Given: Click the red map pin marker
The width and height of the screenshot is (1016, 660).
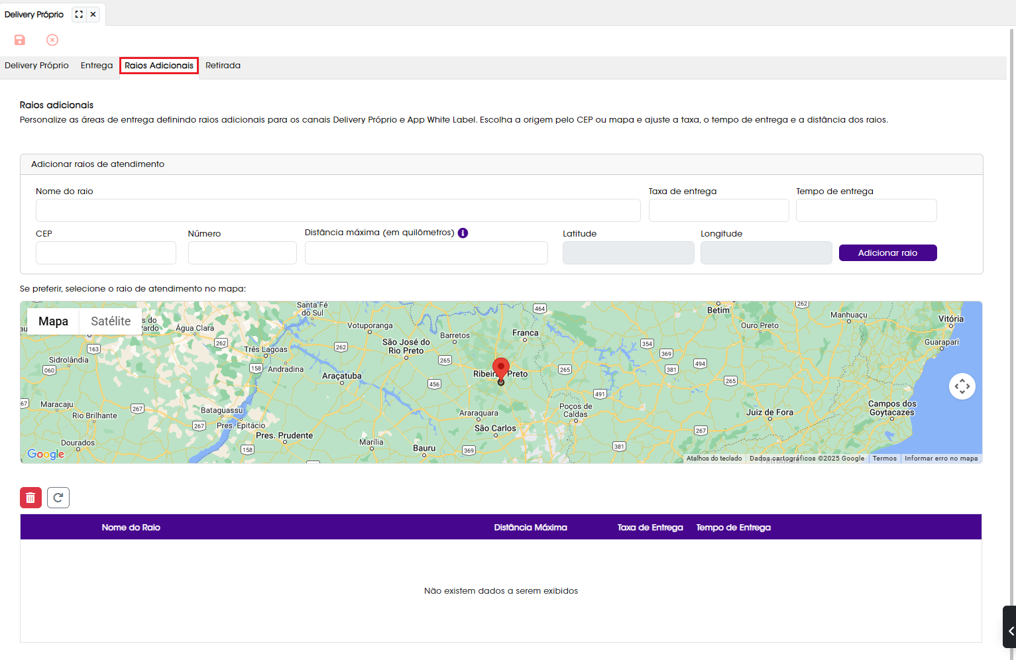Looking at the screenshot, I should 500,370.
